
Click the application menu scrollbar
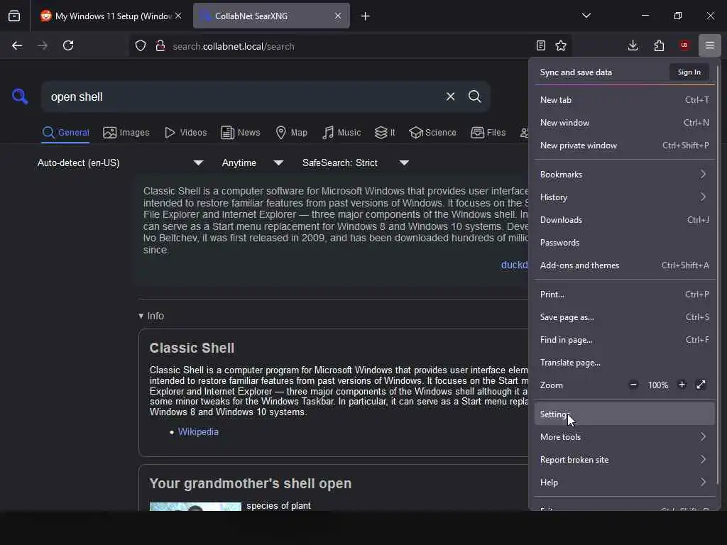click(x=718, y=273)
